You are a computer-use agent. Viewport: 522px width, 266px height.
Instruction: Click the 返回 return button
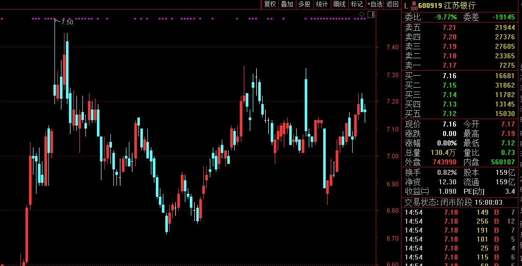[393, 4]
